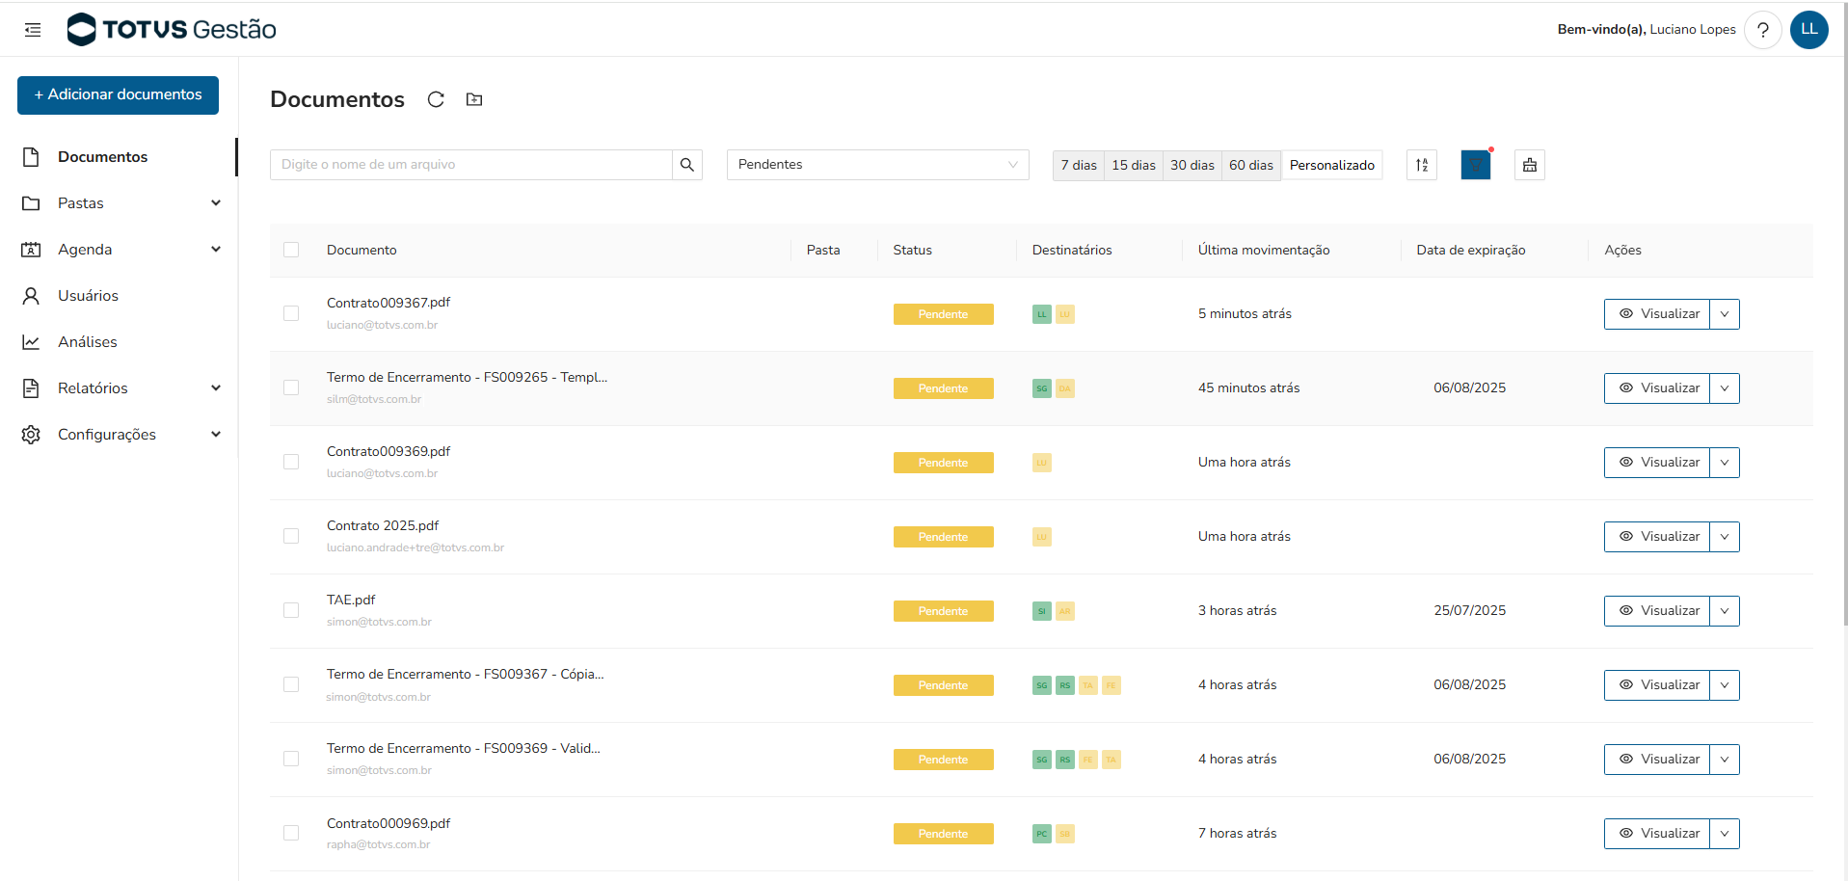This screenshot has height=881, width=1848.
Task: Select all documents with header checkbox
Action: (291, 250)
